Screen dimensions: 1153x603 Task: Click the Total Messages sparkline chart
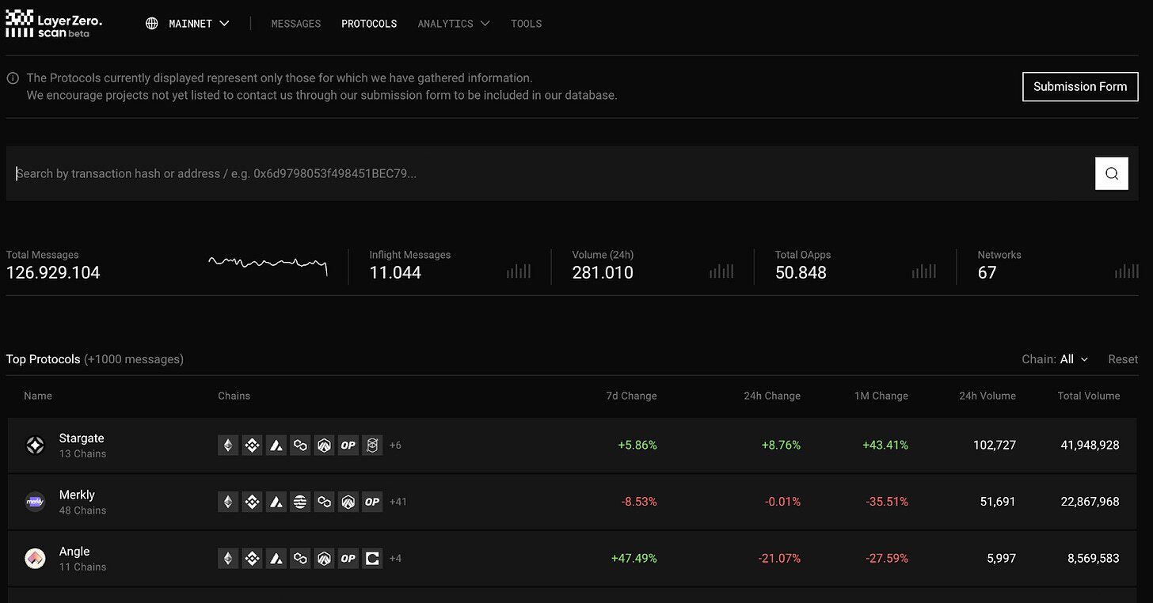point(268,265)
